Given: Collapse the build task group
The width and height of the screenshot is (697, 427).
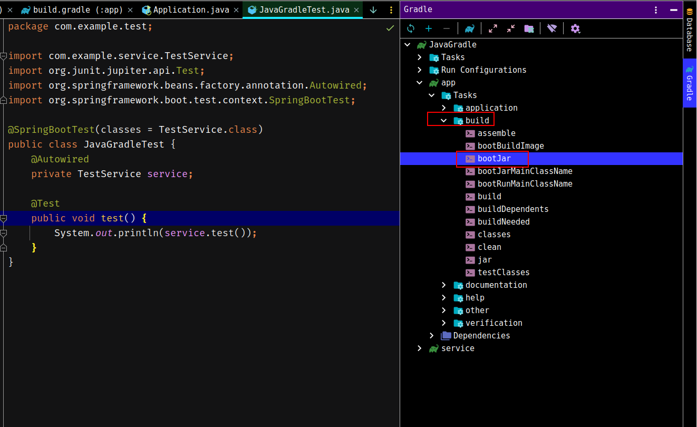Looking at the screenshot, I should pos(444,121).
